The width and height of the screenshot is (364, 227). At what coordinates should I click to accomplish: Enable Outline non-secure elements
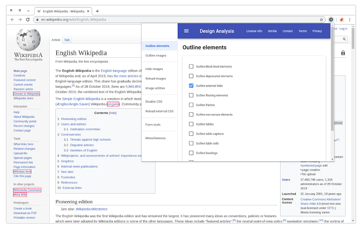click(191, 115)
